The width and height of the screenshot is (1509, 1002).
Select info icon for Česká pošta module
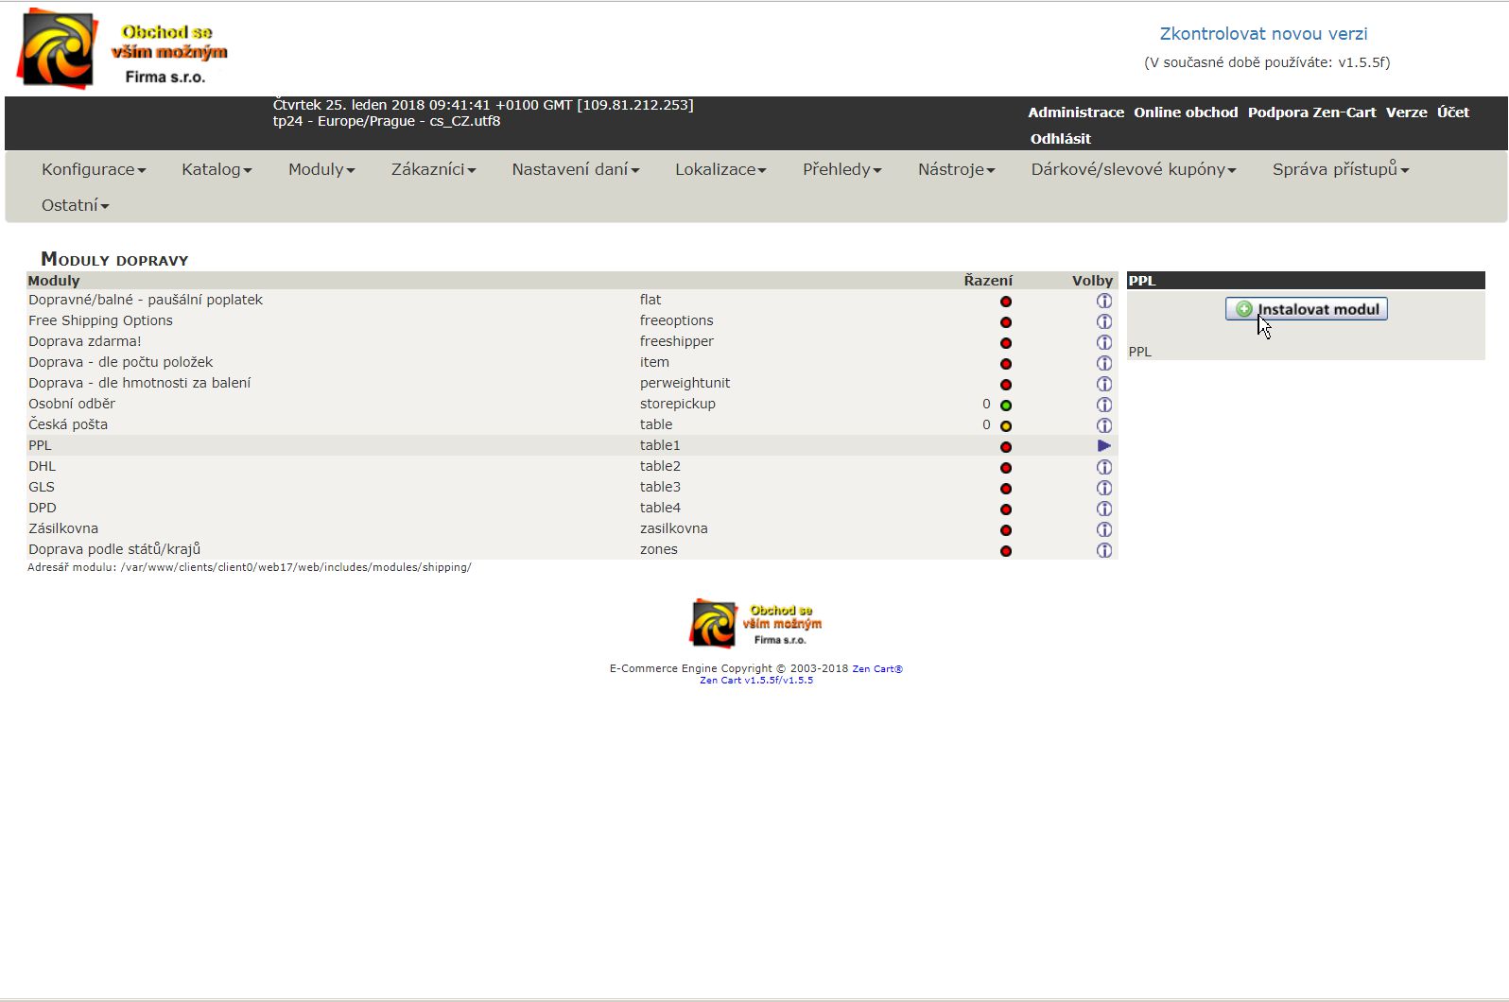point(1103,425)
